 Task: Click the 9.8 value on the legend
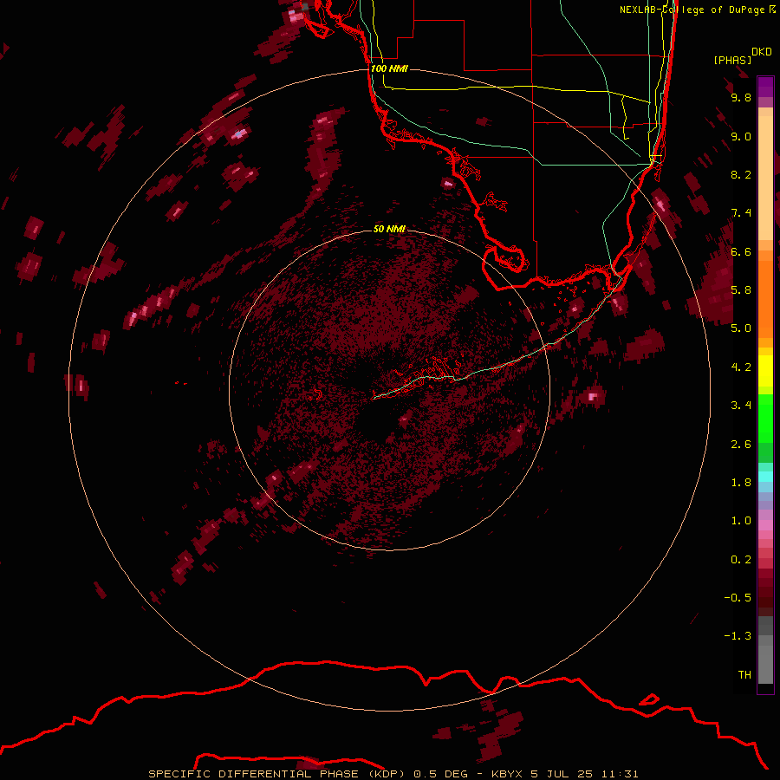[x=741, y=97]
